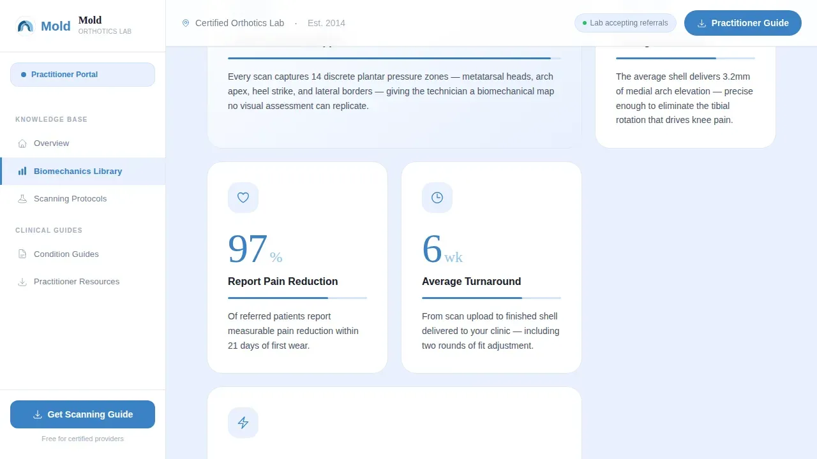Click the Get Scanning Guide button
Screen dimensions: 817x459
[82, 414]
